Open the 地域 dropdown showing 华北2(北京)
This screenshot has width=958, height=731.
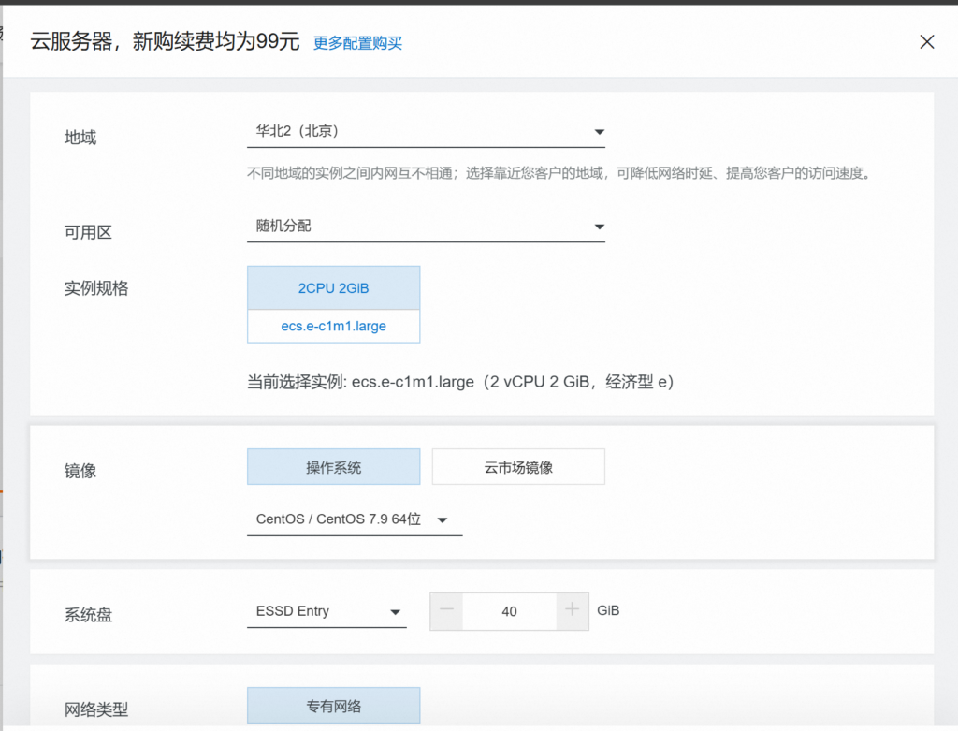tap(425, 132)
